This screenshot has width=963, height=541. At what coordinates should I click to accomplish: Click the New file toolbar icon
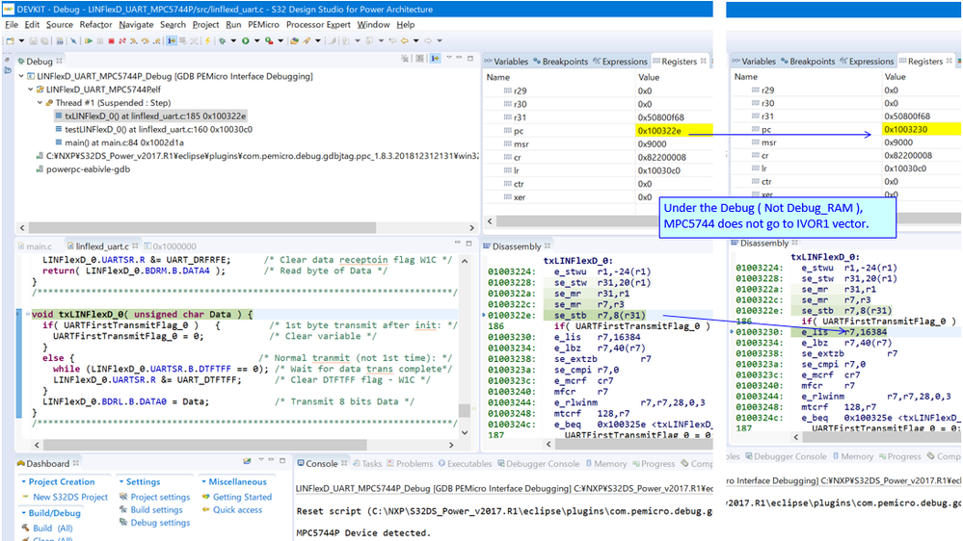coord(11,41)
